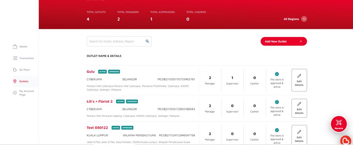Open My Account Page gear icon

point(15,93)
